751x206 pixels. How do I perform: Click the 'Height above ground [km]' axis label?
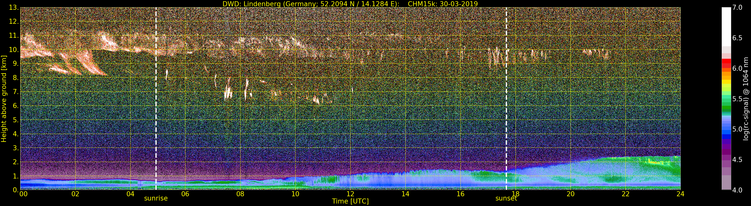tap(4, 98)
